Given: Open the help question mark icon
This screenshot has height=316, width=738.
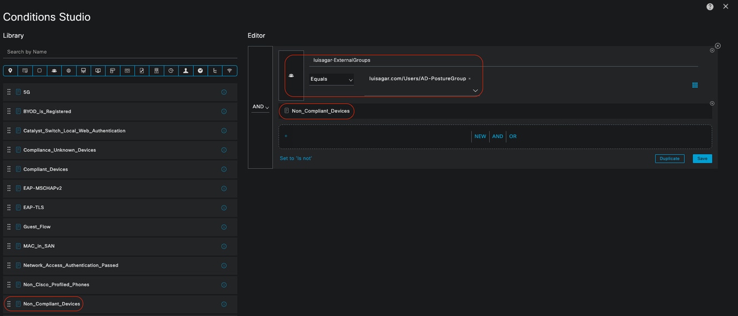Looking at the screenshot, I should (x=710, y=7).
